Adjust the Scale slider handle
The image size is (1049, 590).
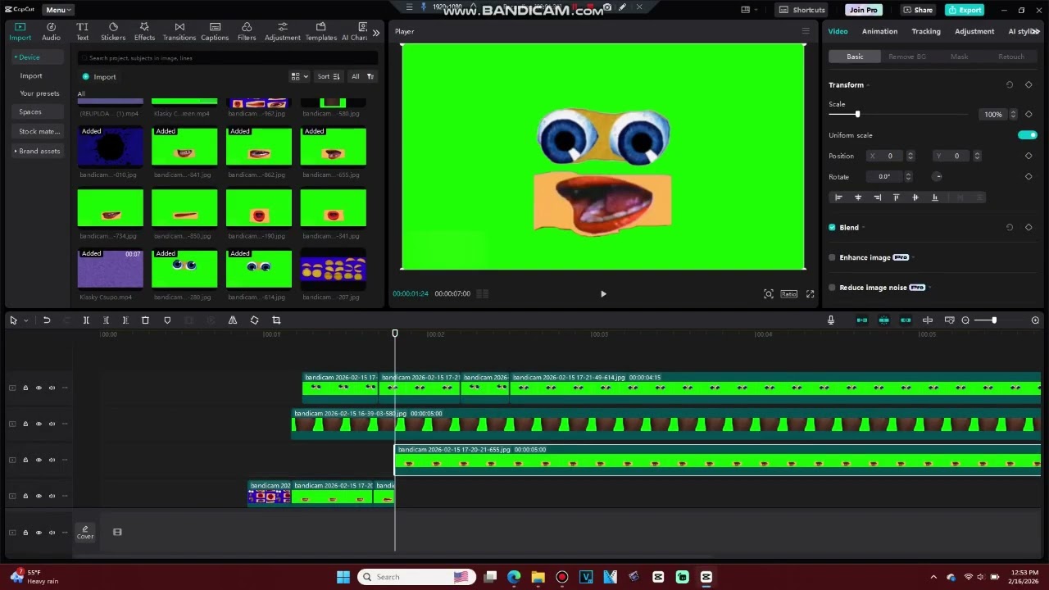[x=857, y=114]
